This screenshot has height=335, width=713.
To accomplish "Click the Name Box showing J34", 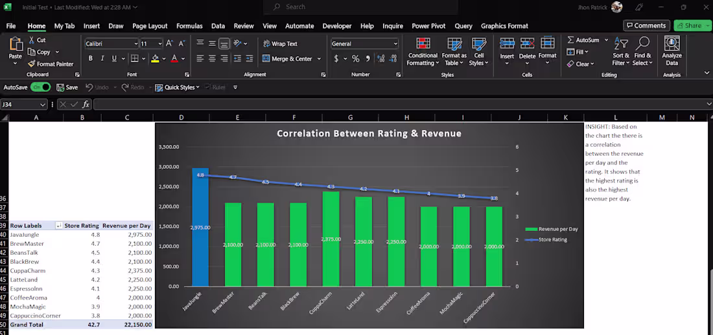I will click(24, 104).
